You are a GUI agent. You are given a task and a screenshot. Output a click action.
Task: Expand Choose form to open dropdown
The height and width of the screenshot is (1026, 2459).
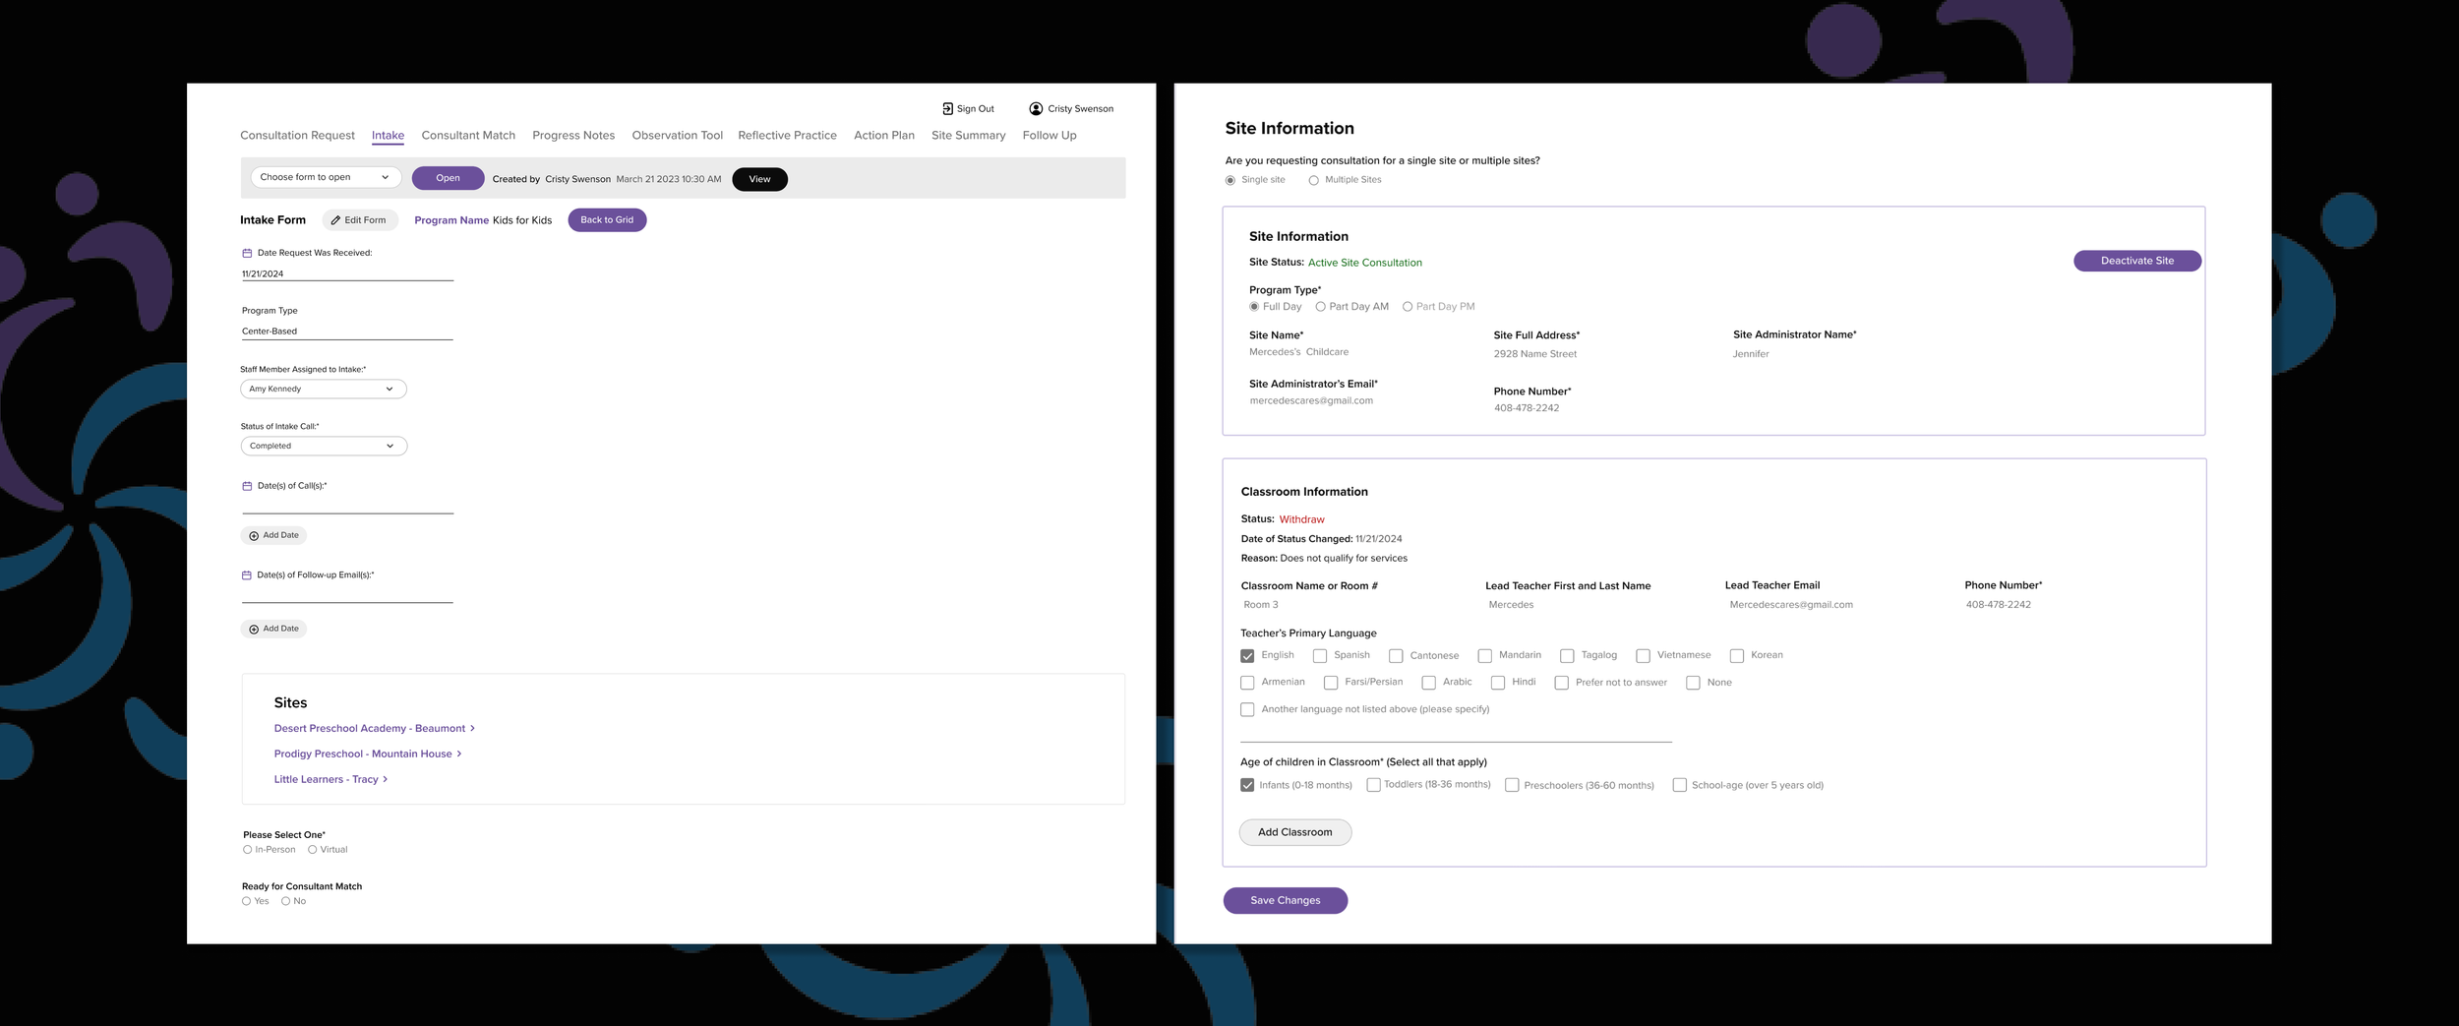(x=326, y=177)
